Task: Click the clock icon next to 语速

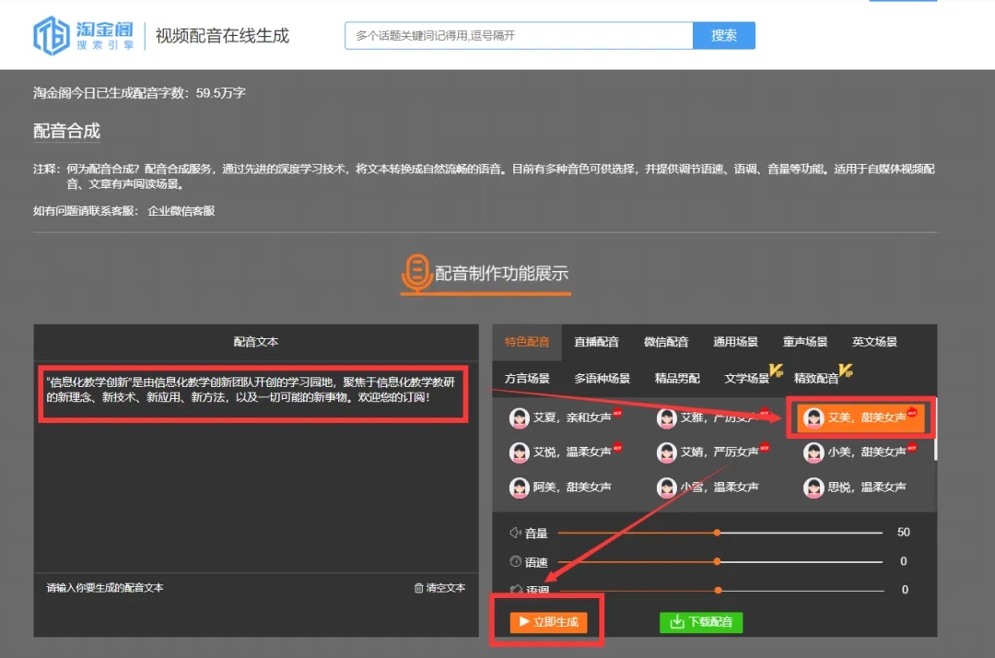Action: [515, 561]
